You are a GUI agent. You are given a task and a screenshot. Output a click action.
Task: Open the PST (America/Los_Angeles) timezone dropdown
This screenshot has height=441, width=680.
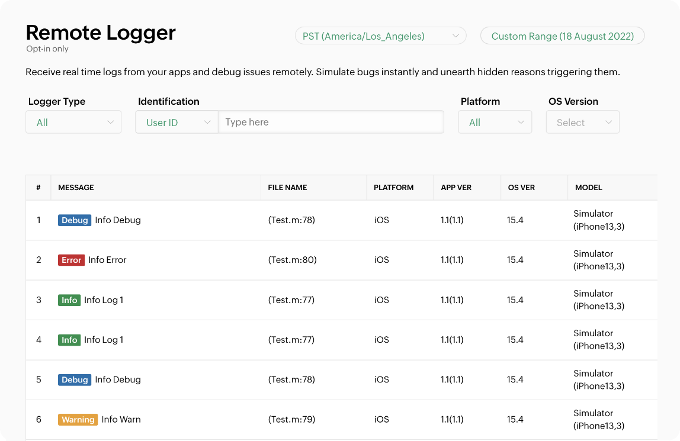tap(381, 36)
